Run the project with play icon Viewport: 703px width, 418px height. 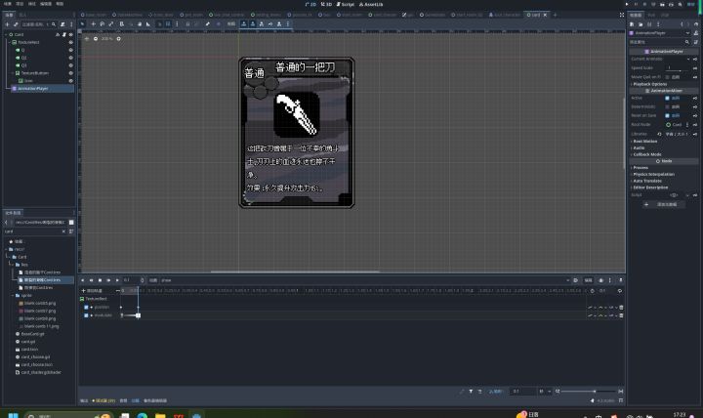pyautogui.click(x=627, y=4)
